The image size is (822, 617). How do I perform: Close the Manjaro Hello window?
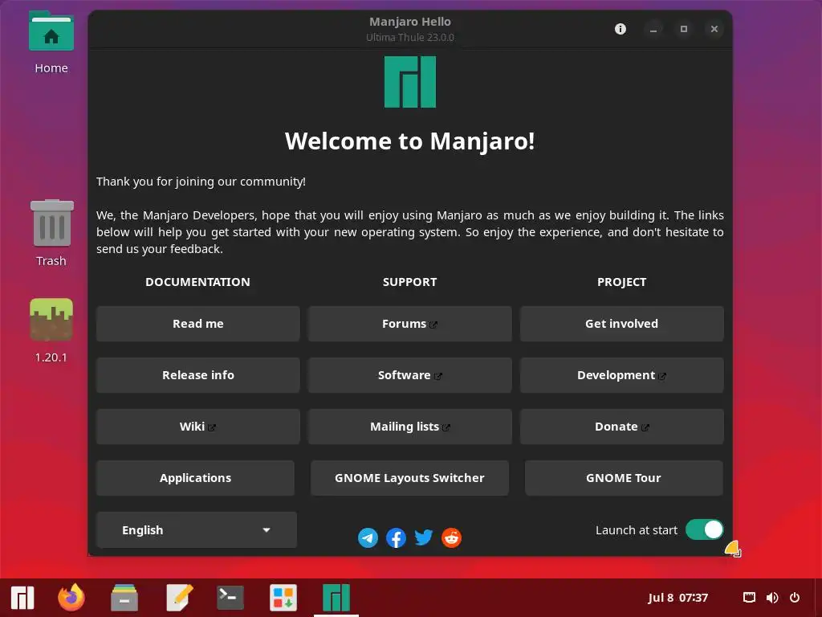[714, 29]
